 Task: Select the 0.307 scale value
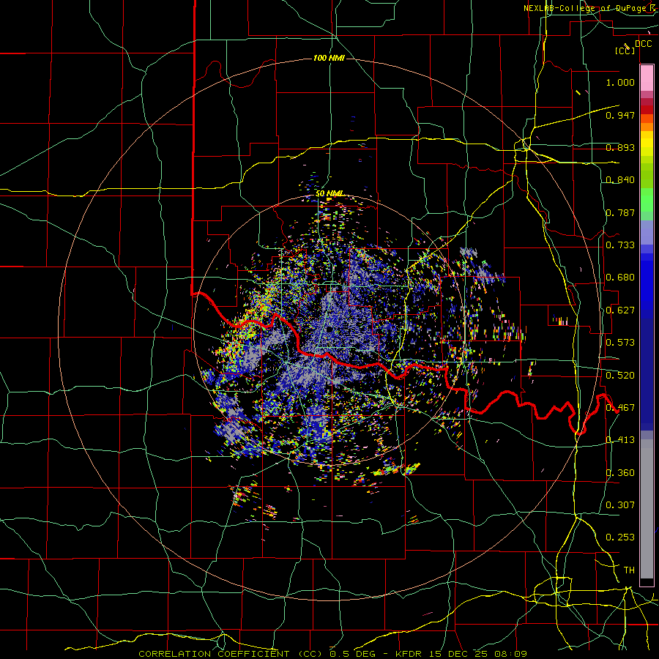point(620,505)
